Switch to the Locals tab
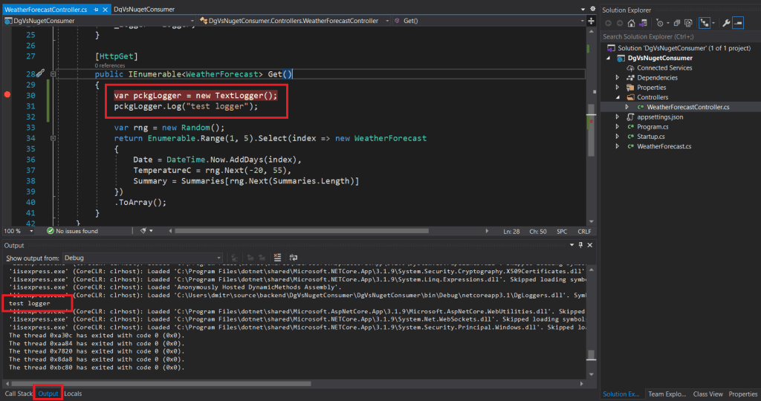 (x=73, y=394)
